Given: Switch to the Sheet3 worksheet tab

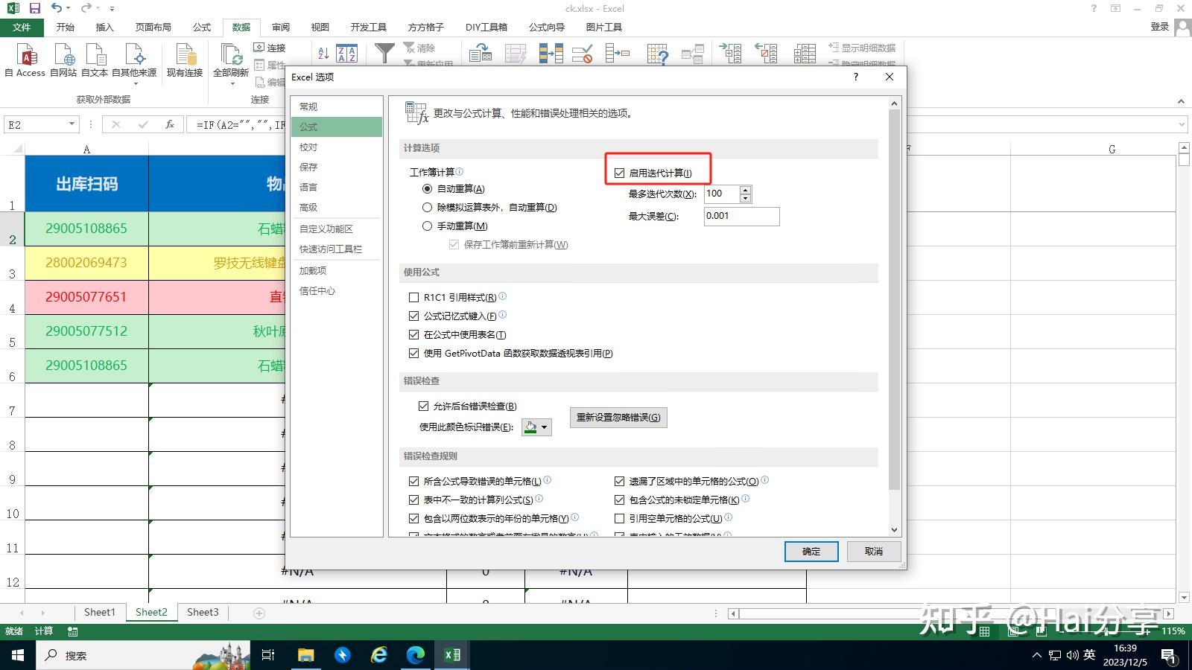Looking at the screenshot, I should click(202, 612).
